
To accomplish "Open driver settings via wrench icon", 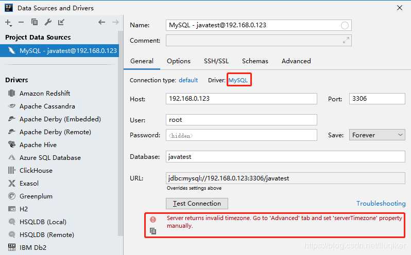I will [48, 22].
